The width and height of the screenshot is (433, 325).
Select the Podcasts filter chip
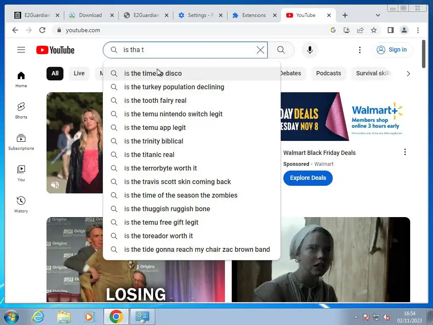pyautogui.click(x=328, y=73)
